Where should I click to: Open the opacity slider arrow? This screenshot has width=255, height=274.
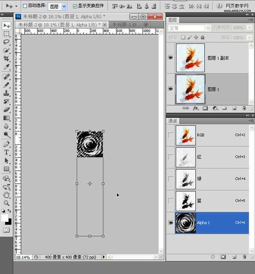click(249, 28)
